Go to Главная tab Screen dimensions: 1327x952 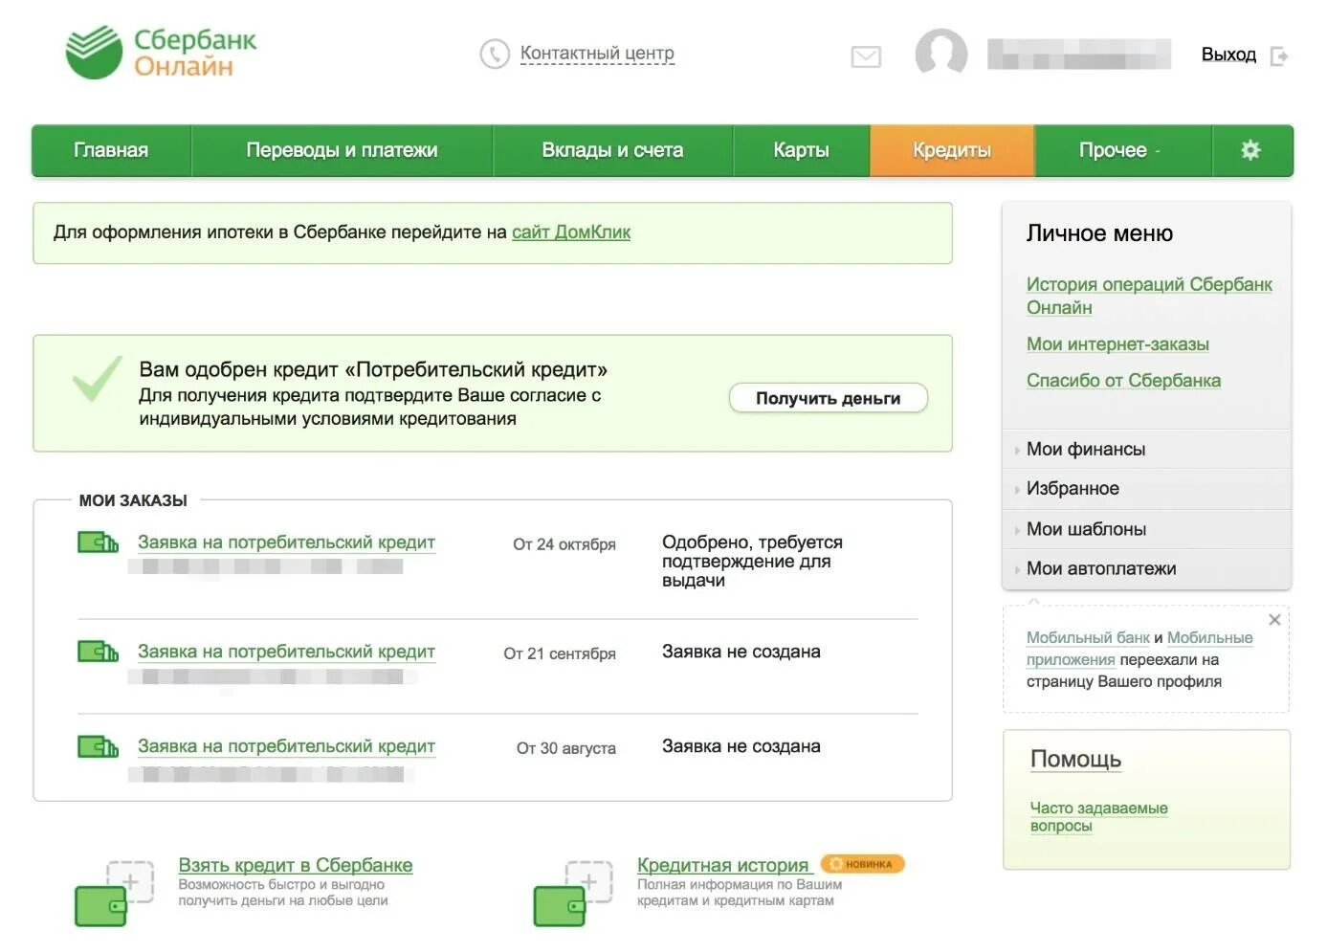pyautogui.click(x=111, y=150)
